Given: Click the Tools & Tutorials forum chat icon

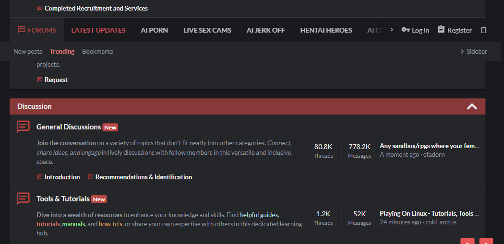Looking at the screenshot, I should click(x=23, y=199).
